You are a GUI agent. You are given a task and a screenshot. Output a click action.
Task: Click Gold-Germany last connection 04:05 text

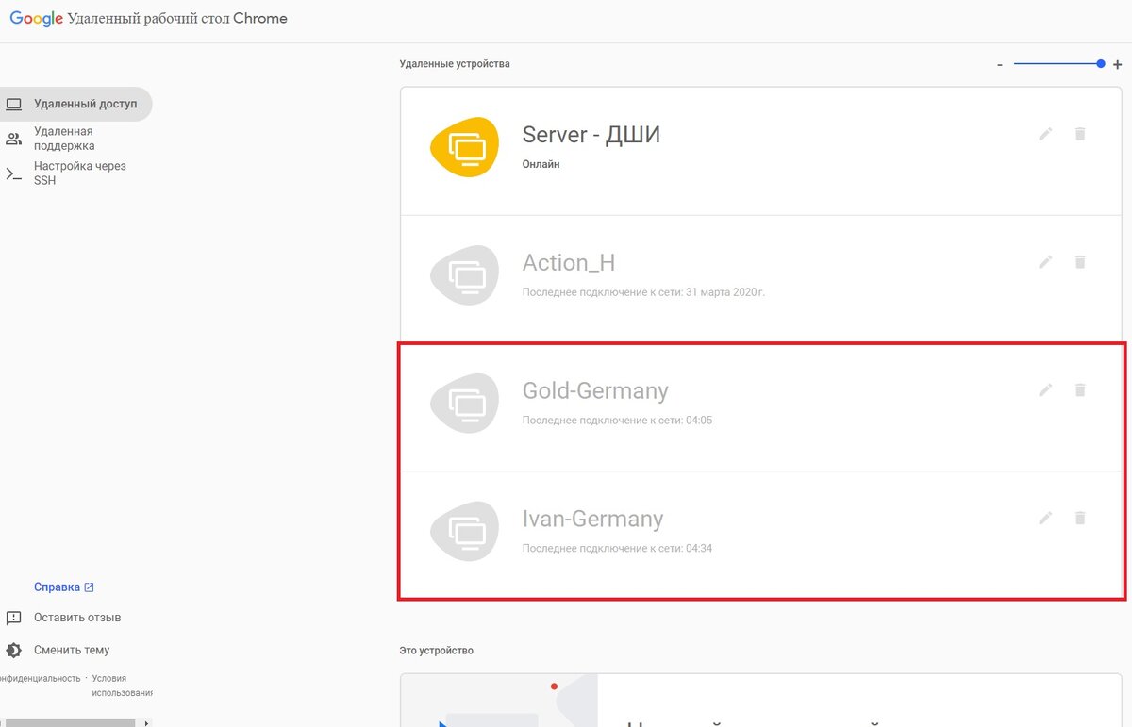coord(617,421)
